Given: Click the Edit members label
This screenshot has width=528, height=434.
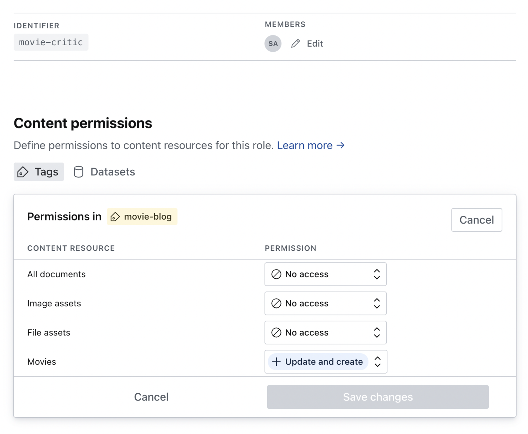Looking at the screenshot, I should 315,43.
